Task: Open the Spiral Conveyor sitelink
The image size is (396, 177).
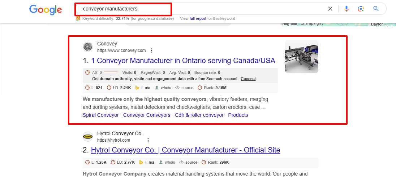Action: click(x=100, y=115)
